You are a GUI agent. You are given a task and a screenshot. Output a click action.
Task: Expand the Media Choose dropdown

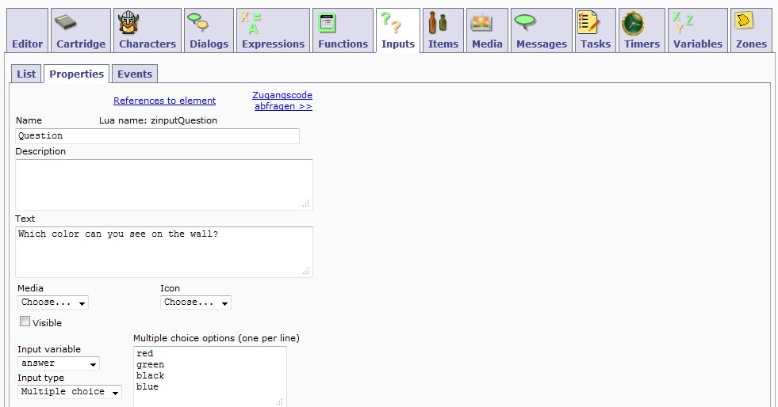pyautogui.click(x=53, y=302)
